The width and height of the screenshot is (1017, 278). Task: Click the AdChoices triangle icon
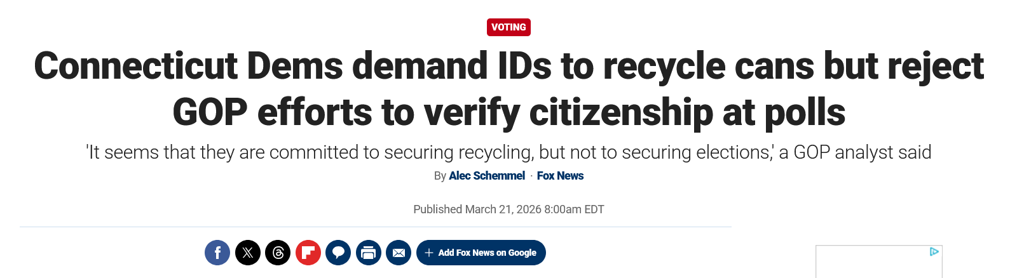934,252
